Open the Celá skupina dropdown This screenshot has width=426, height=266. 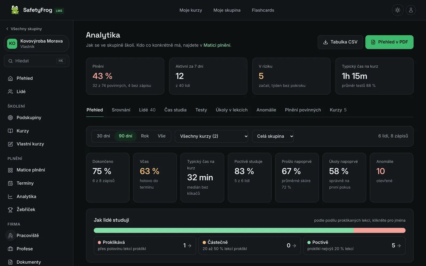click(x=273, y=136)
